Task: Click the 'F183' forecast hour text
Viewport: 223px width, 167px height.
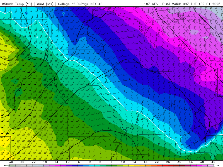Action: [166, 4]
